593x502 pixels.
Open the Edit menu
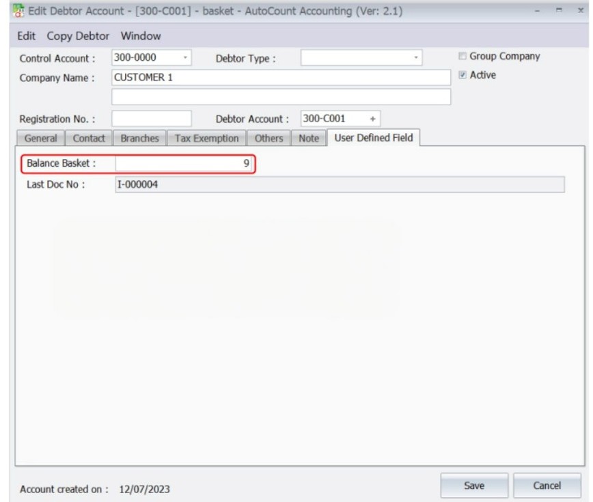(x=27, y=36)
